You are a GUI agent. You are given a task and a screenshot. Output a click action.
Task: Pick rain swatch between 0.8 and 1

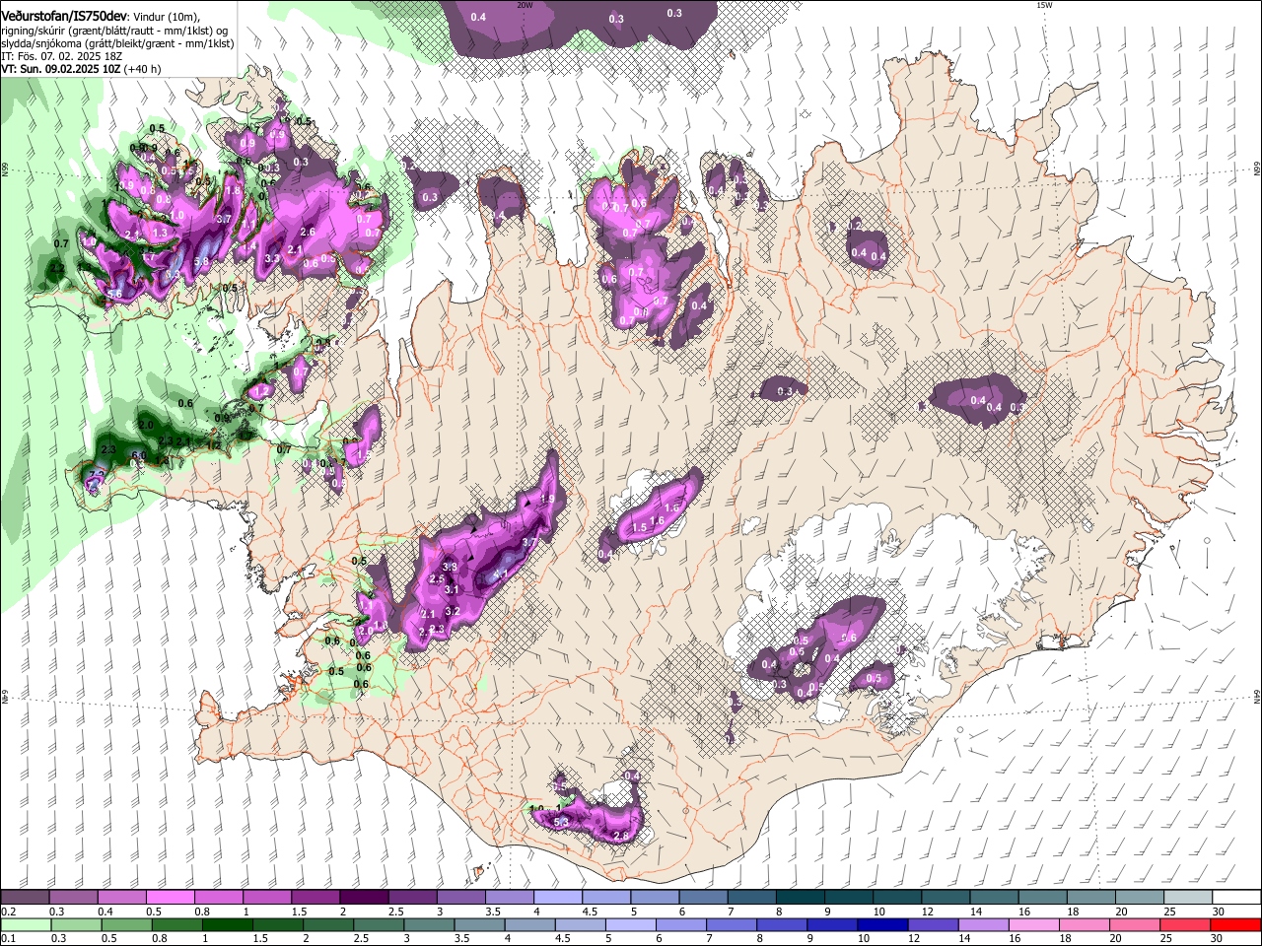tap(175, 925)
